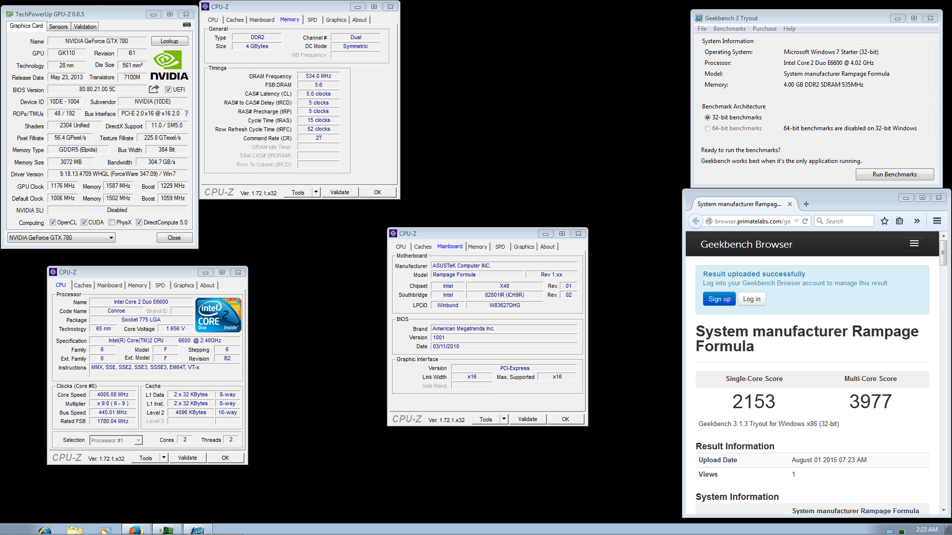The image size is (952, 535).
Task: Click the Close button in GPU-Z
Action: point(174,238)
